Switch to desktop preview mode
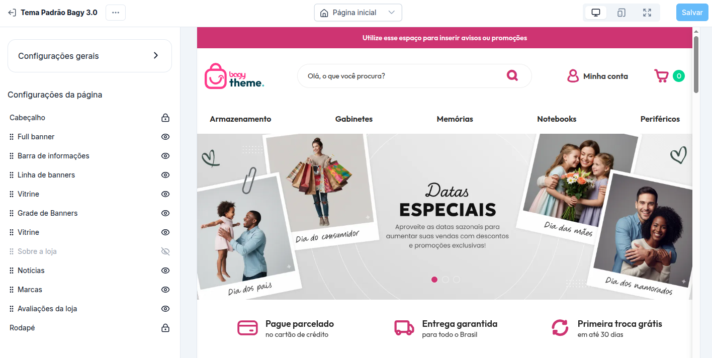This screenshot has height=358, width=712. (596, 13)
